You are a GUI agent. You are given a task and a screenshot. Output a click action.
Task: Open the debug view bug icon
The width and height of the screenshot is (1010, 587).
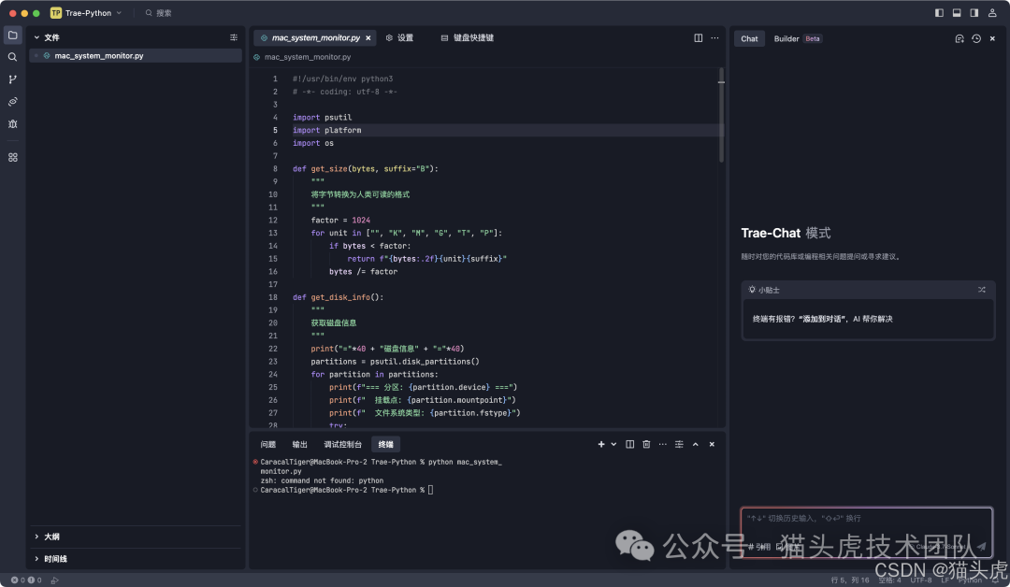click(x=12, y=123)
